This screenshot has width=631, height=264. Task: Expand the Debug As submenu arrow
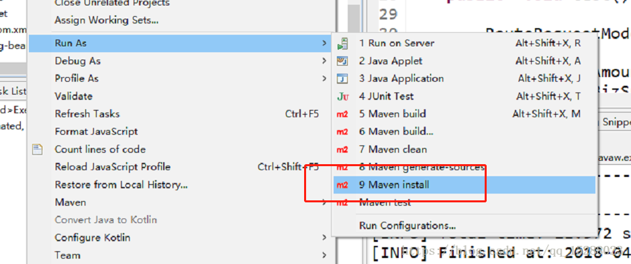pos(324,61)
